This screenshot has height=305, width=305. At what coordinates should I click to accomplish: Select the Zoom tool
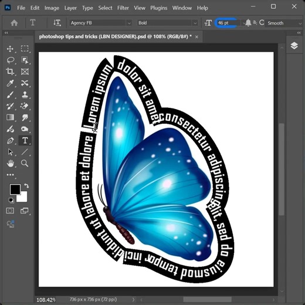[25, 163]
